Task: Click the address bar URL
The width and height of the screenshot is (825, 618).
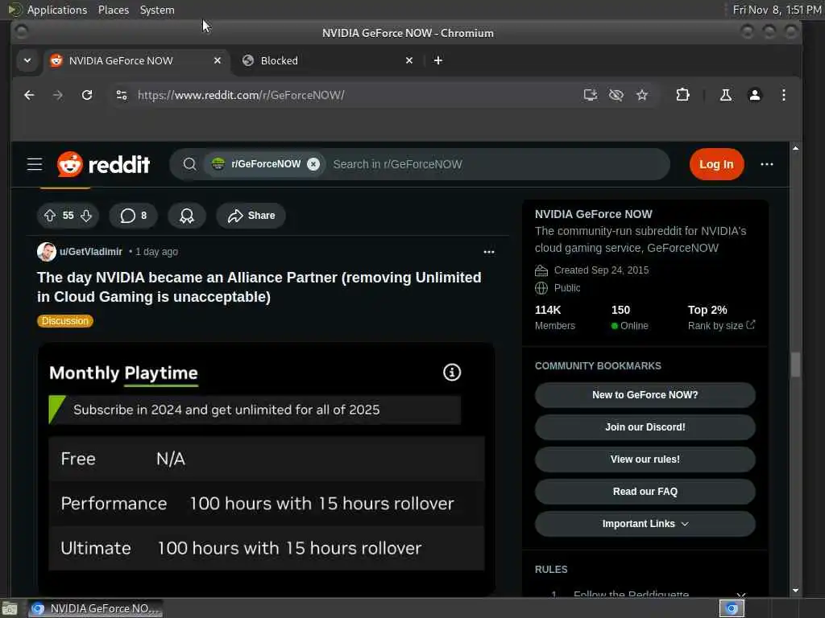Action: [241, 95]
